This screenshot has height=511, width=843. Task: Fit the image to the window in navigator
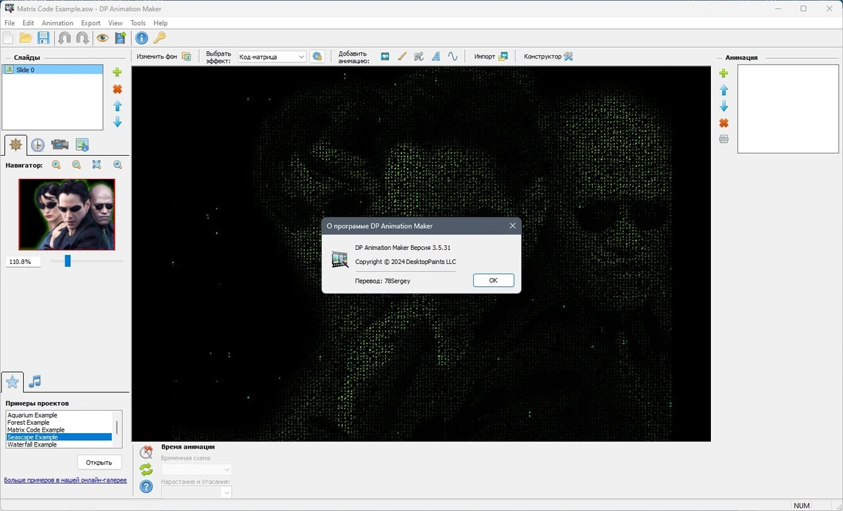click(97, 165)
